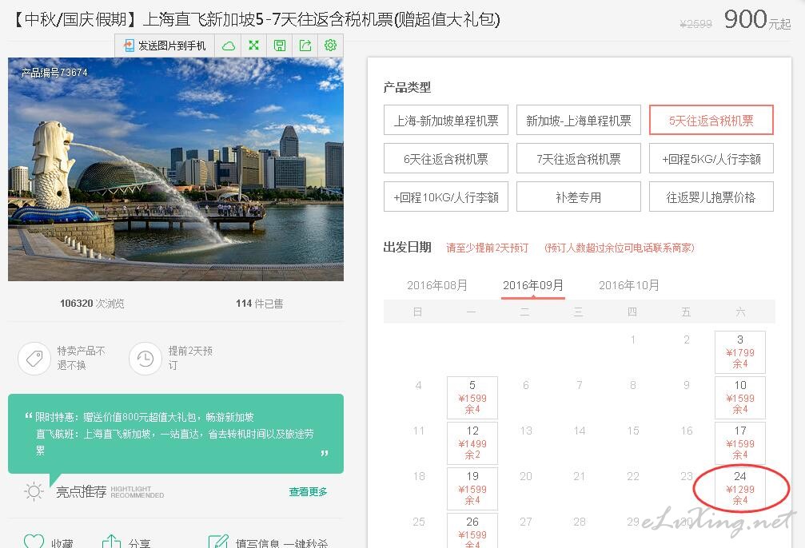Pick departure date September 12 at ¥1499

[x=472, y=443]
